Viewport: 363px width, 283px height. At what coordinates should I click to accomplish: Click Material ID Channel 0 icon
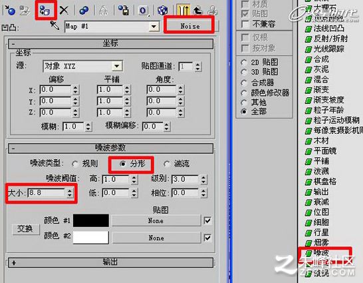click(x=143, y=11)
